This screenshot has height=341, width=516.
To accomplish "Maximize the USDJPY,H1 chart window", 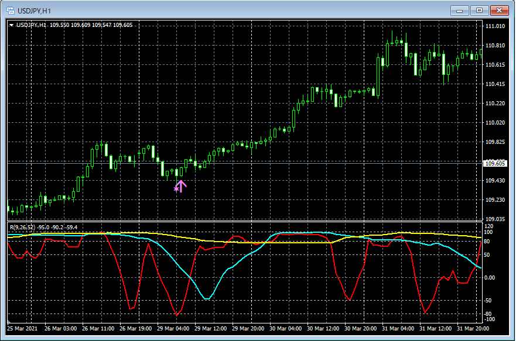I will click(480, 10).
